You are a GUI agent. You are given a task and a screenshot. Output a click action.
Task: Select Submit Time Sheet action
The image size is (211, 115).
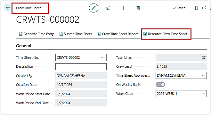tap(76, 34)
